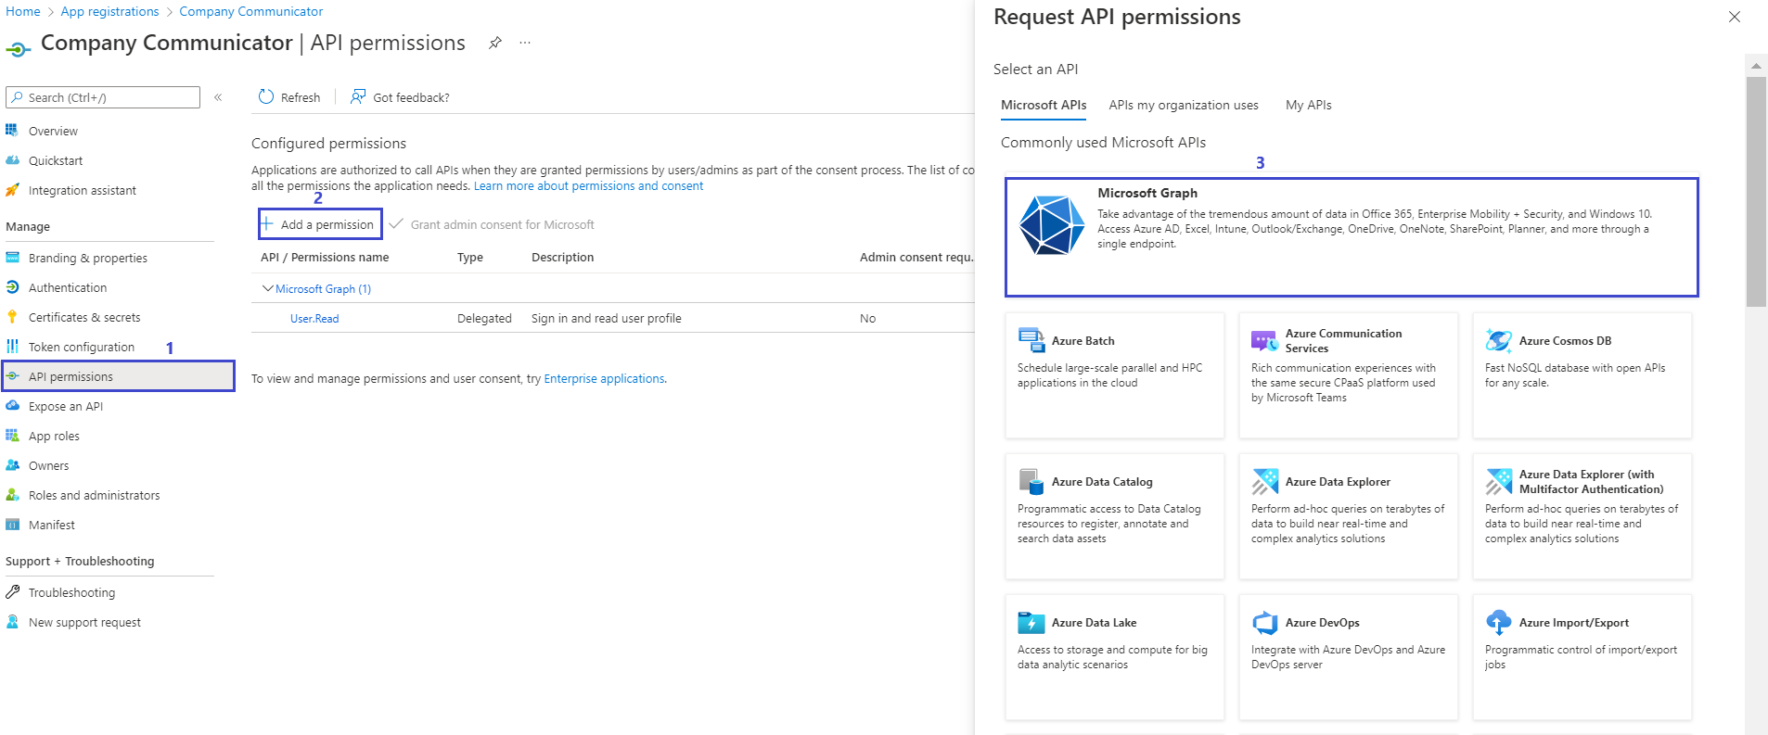The width and height of the screenshot is (1768, 735).
Task: Open the more options ellipsis menu
Action: click(525, 43)
